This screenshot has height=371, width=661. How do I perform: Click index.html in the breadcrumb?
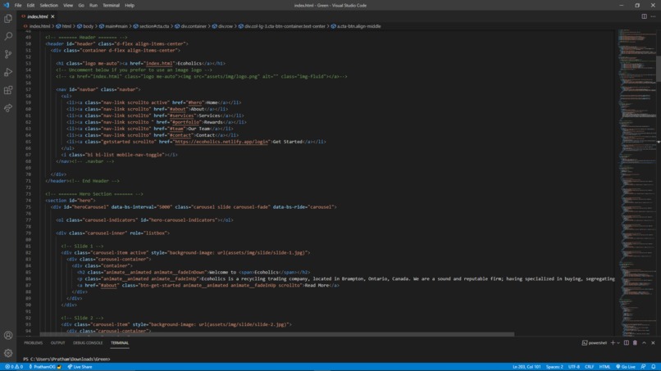(x=39, y=26)
